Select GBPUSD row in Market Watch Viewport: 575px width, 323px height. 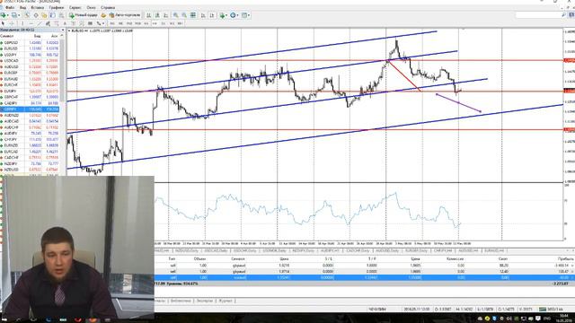[x=30, y=42]
